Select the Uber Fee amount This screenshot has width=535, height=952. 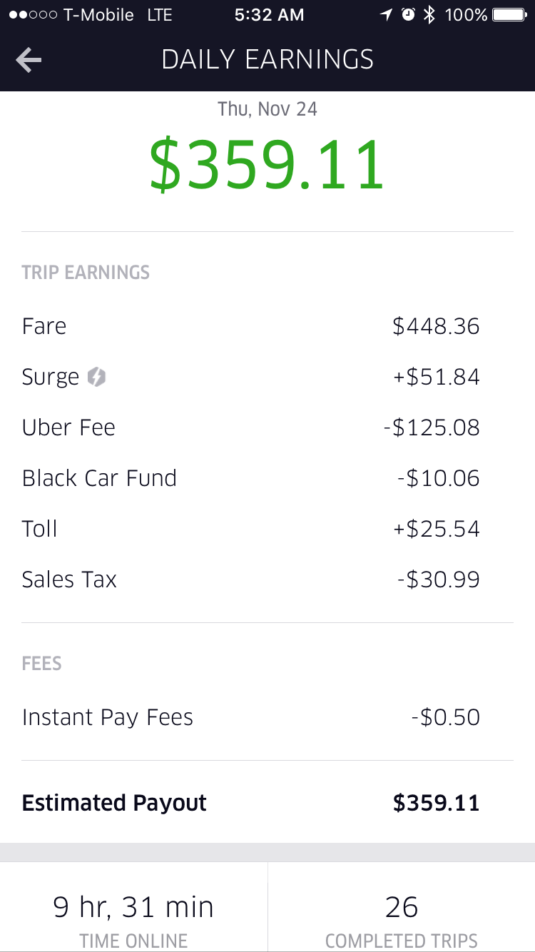431,427
